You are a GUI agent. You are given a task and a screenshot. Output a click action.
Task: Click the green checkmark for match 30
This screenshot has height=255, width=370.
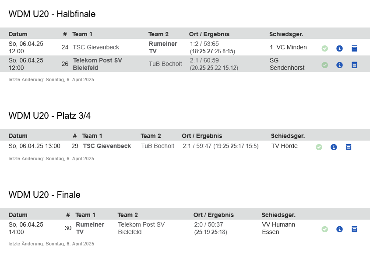point(325,229)
